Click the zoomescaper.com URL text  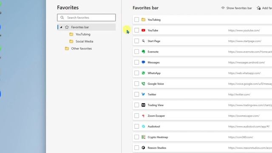tap(244, 116)
